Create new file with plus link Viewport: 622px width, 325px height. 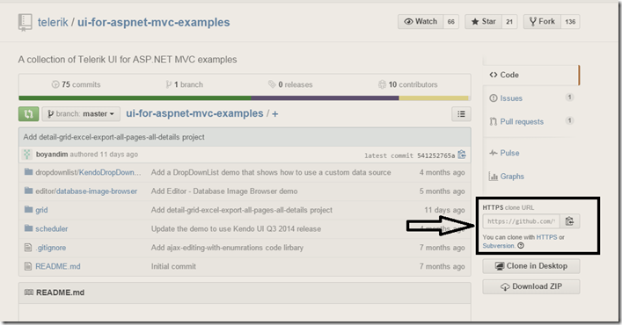point(274,114)
